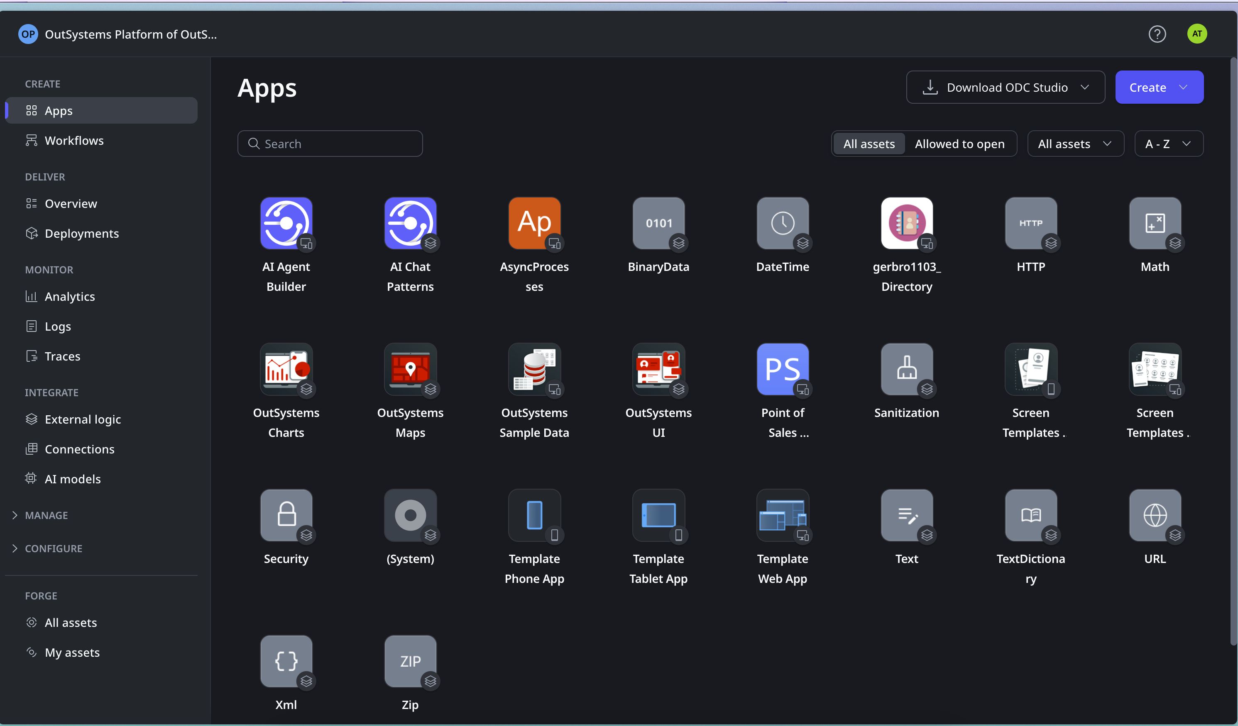Open the BinaryData library icon
Screen dimensions: 1238x726
coord(658,223)
